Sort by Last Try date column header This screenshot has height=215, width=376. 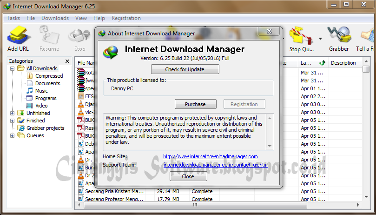tap(313, 63)
